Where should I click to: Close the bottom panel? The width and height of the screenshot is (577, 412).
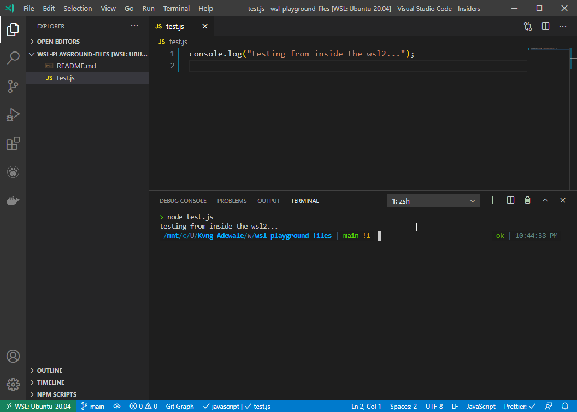pos(563,200)
